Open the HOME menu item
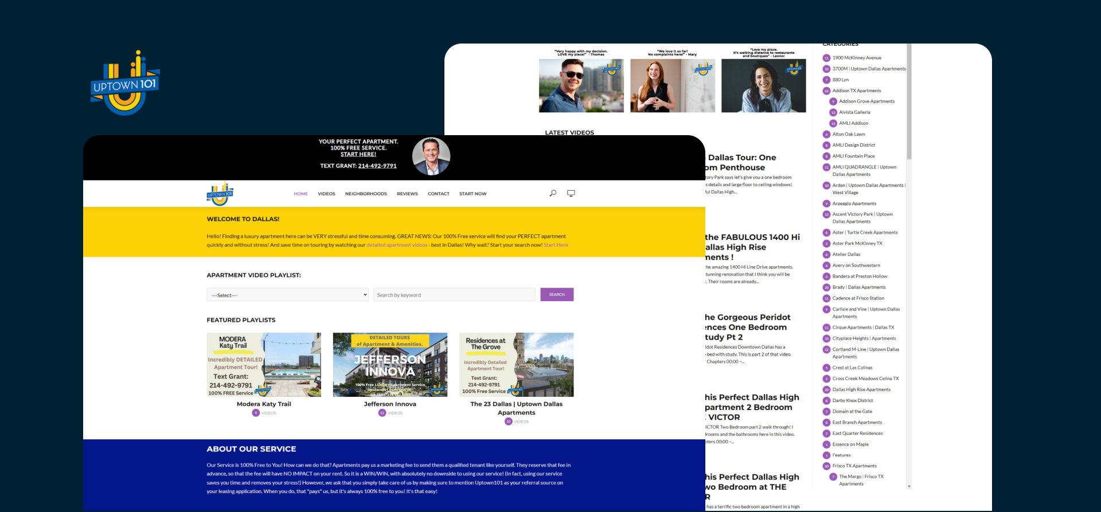 pyautogui.click(x=301, y=194)
